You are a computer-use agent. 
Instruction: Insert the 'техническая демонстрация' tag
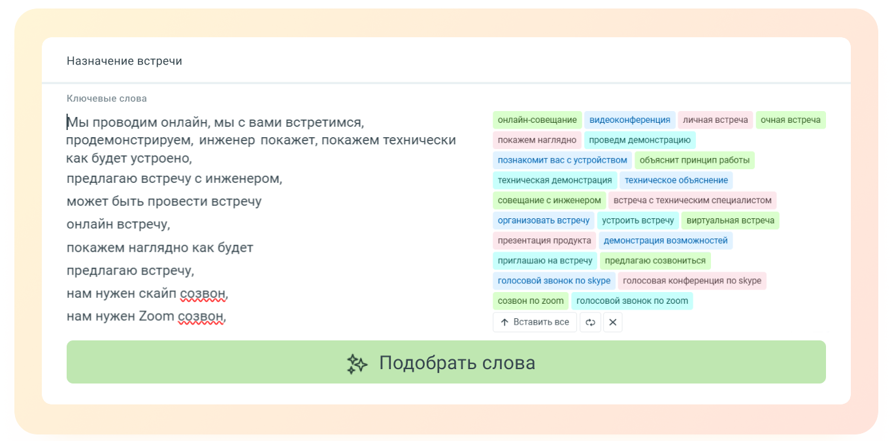pos(555,180)
